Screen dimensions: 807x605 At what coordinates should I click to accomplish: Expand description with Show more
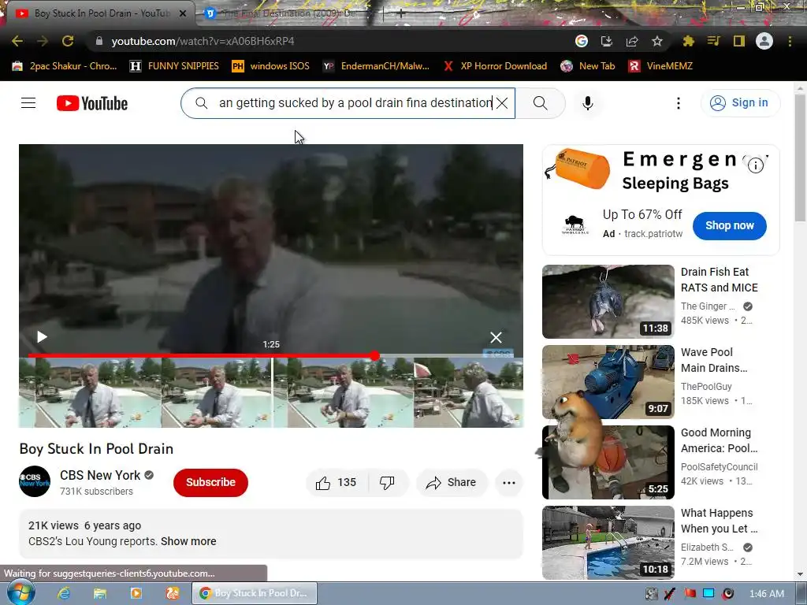click(188, 541)
